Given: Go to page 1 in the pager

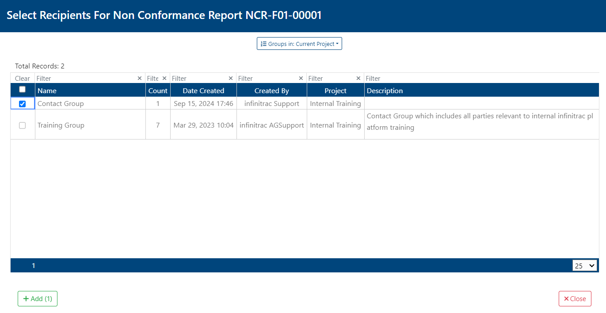Looking at the screenshot, I should 34,265.
